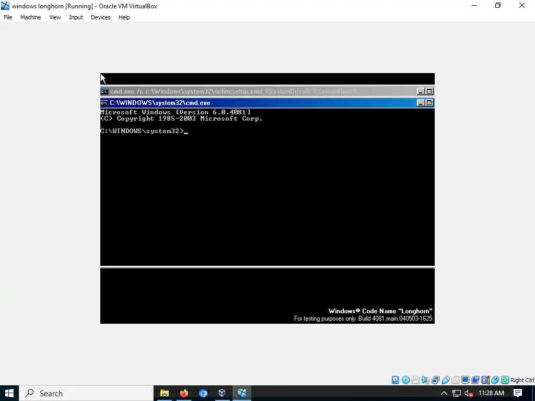Screen dimensions: 535x401
Task: Open the notification center icon
Action: point(518,393)
